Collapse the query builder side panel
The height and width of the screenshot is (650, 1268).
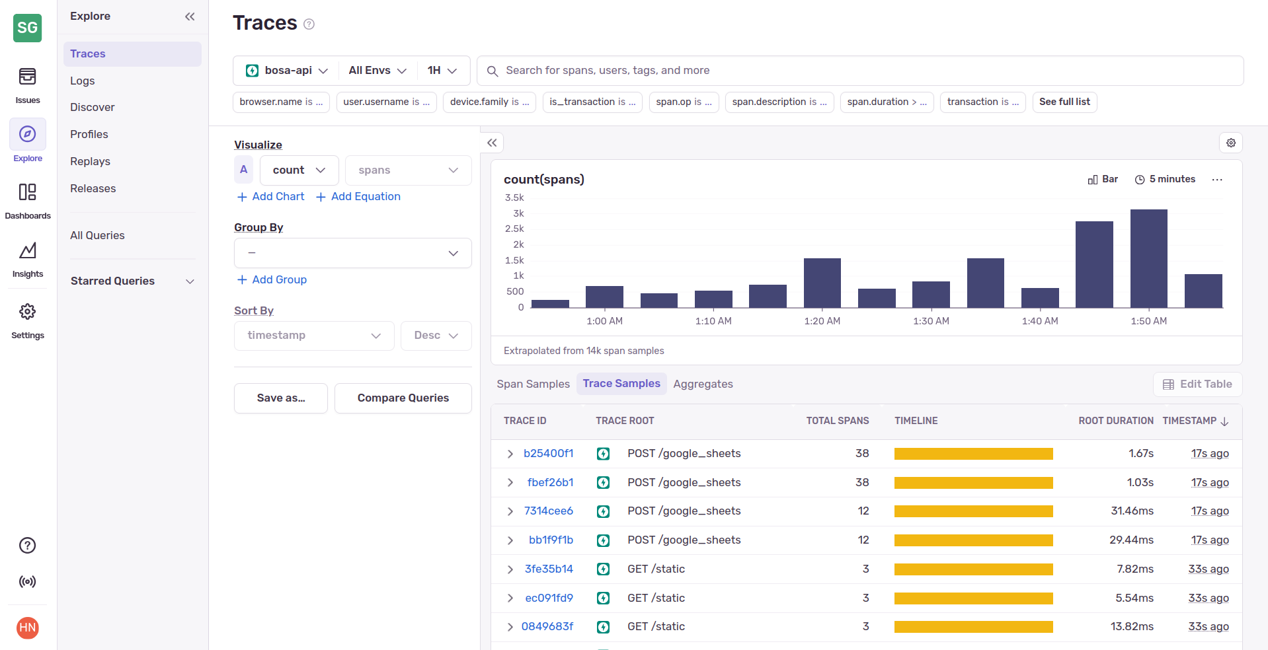[x=492, y=143]
